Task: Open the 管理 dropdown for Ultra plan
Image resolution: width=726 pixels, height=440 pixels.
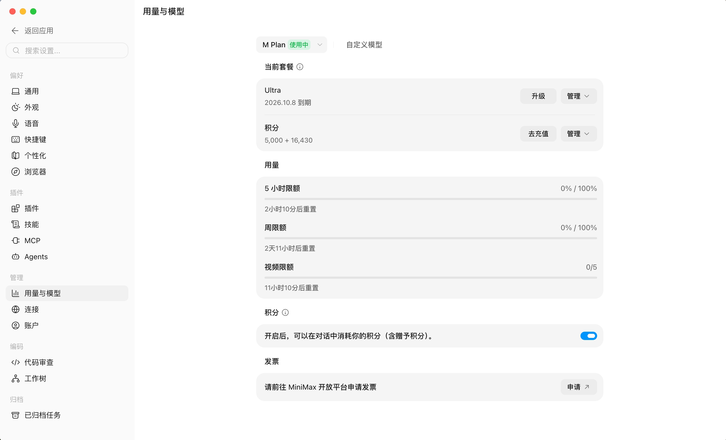Action: [579, 96]
